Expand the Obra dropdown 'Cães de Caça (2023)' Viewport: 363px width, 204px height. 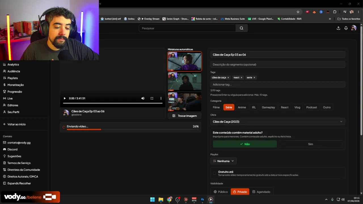pos(278,122)
